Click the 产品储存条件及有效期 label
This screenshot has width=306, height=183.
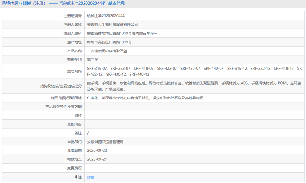coord(63,107)
